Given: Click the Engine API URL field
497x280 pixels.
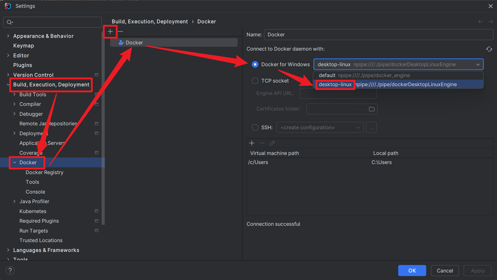Looking at the screenshot, I should coord(338,93).
